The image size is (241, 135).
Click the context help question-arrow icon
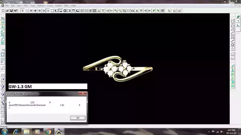(16, 11)
